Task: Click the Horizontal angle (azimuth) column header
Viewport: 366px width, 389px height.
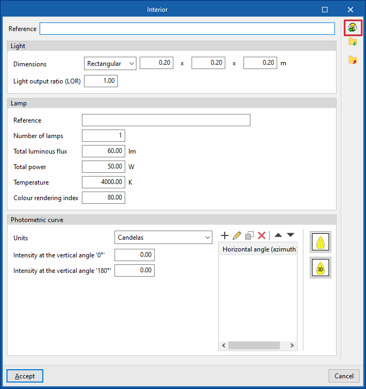Action: point(258,249)
